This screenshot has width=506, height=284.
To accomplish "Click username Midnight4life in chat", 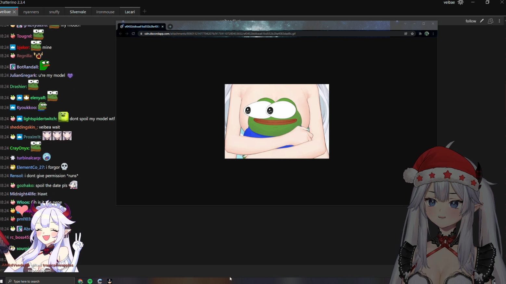I will click(x=23, y=194).
